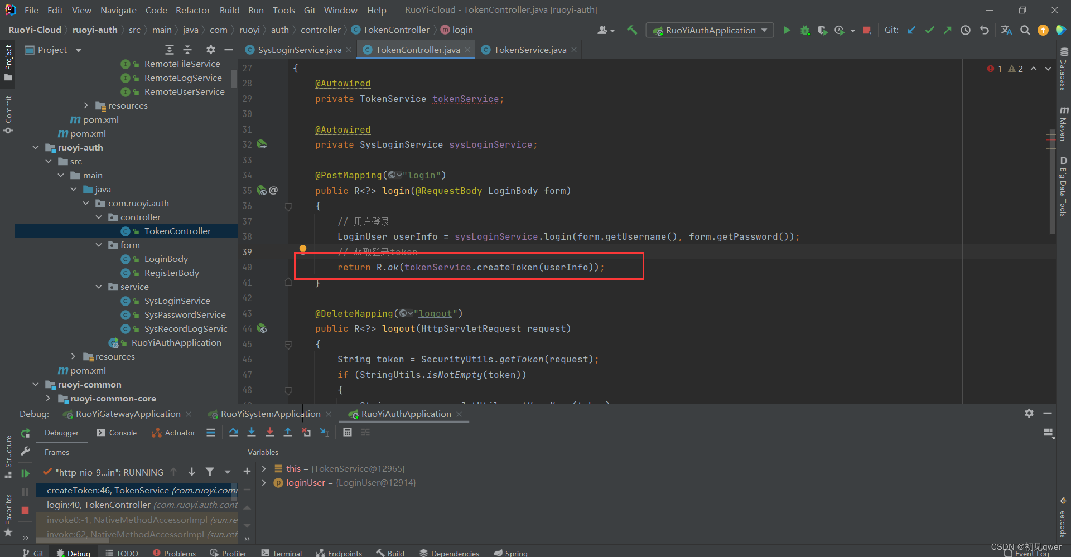The height and width of the screenshot is (557, 1071).
Task: Open Search Everywhere magnifier icon
Action: [1025, 30]
